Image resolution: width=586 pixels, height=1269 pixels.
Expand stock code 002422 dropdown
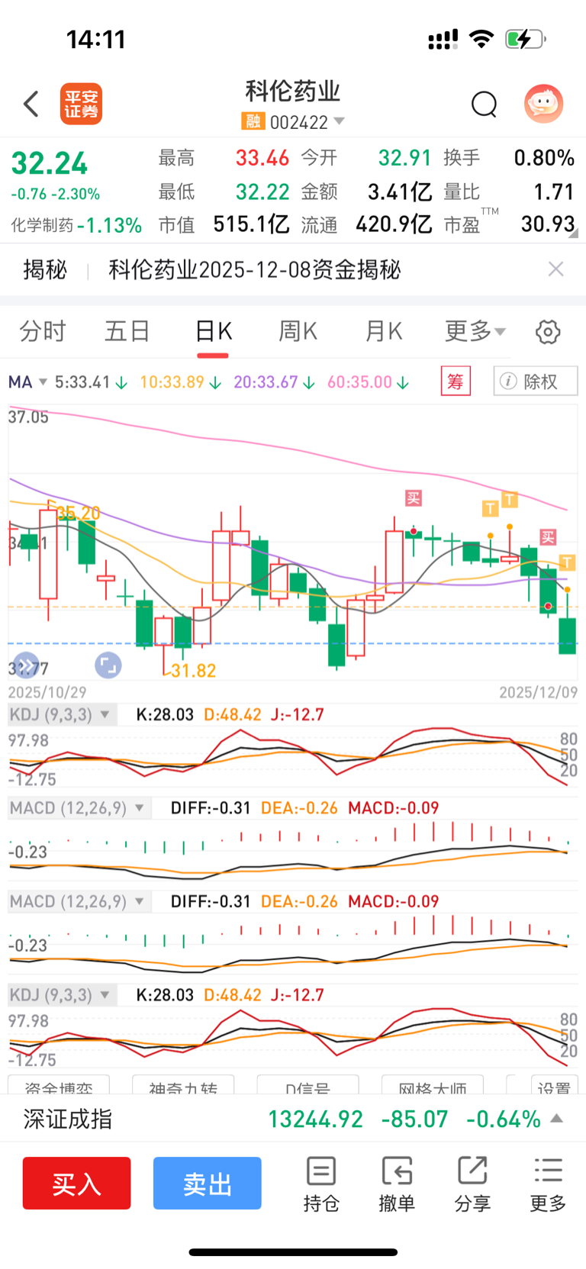point(340,121)
